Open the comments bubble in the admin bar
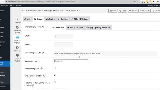 click(x=11, y=6)
